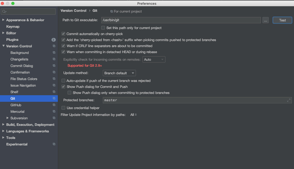Click the browse '...' button for Git executable path
Viewport: 294px width, 169px height.
point(265,20)
